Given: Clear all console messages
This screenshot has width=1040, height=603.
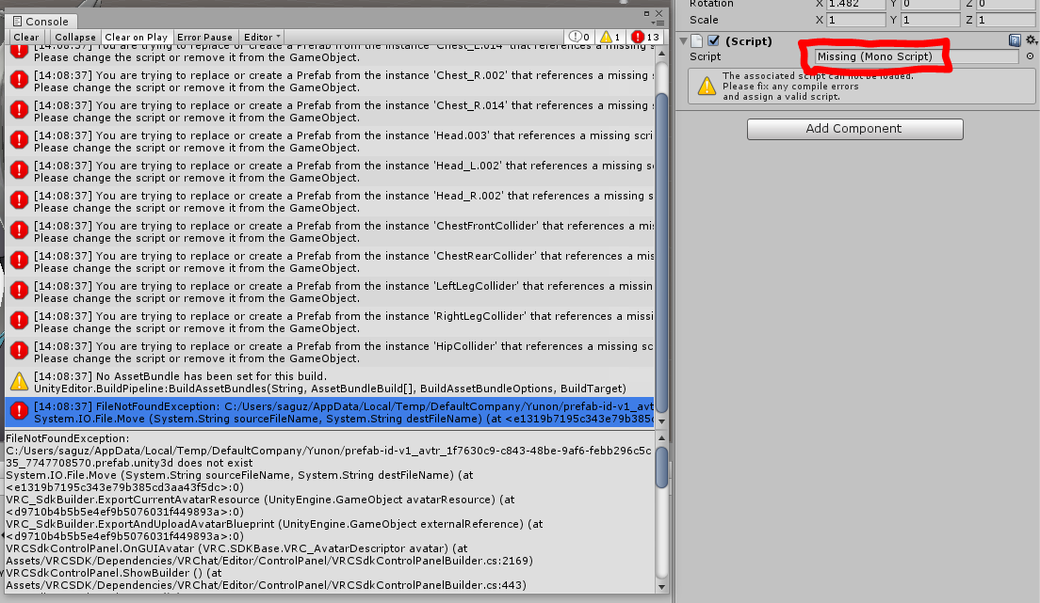Looking at the screenshot, I should [26, 37].
